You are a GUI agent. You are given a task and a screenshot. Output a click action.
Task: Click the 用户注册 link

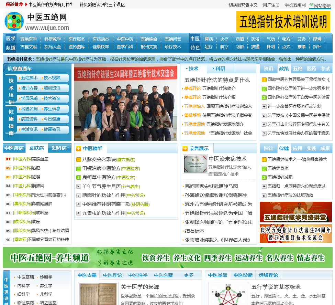click(271, 5)
